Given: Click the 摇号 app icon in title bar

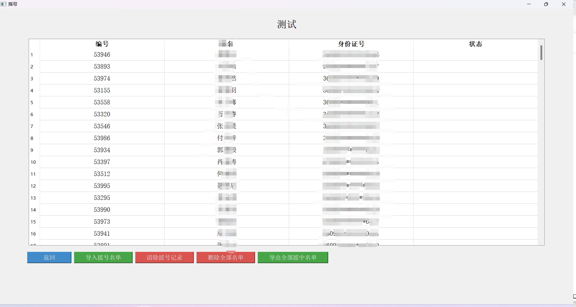Looking at the screenshot, I should click(x=4, y=4).
